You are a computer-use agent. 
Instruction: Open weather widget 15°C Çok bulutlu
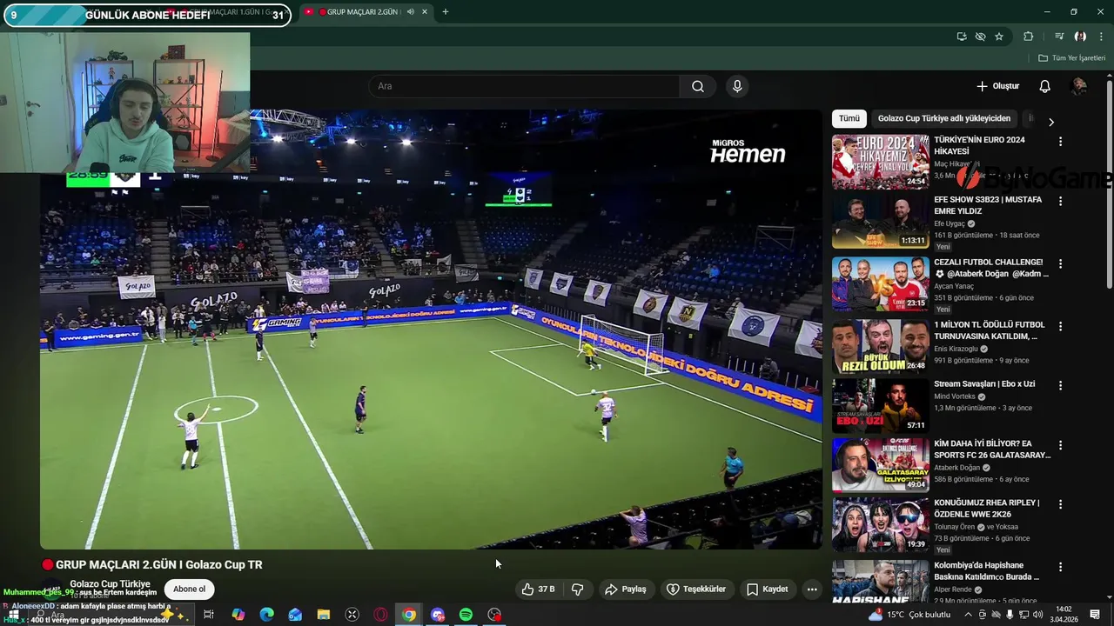click(x=911, y=615)
